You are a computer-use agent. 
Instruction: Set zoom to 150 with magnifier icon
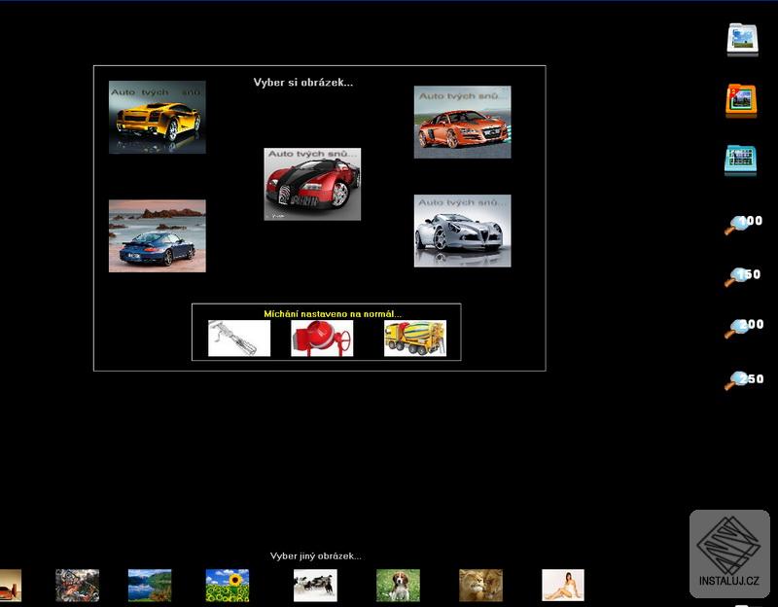click(742, 277)
